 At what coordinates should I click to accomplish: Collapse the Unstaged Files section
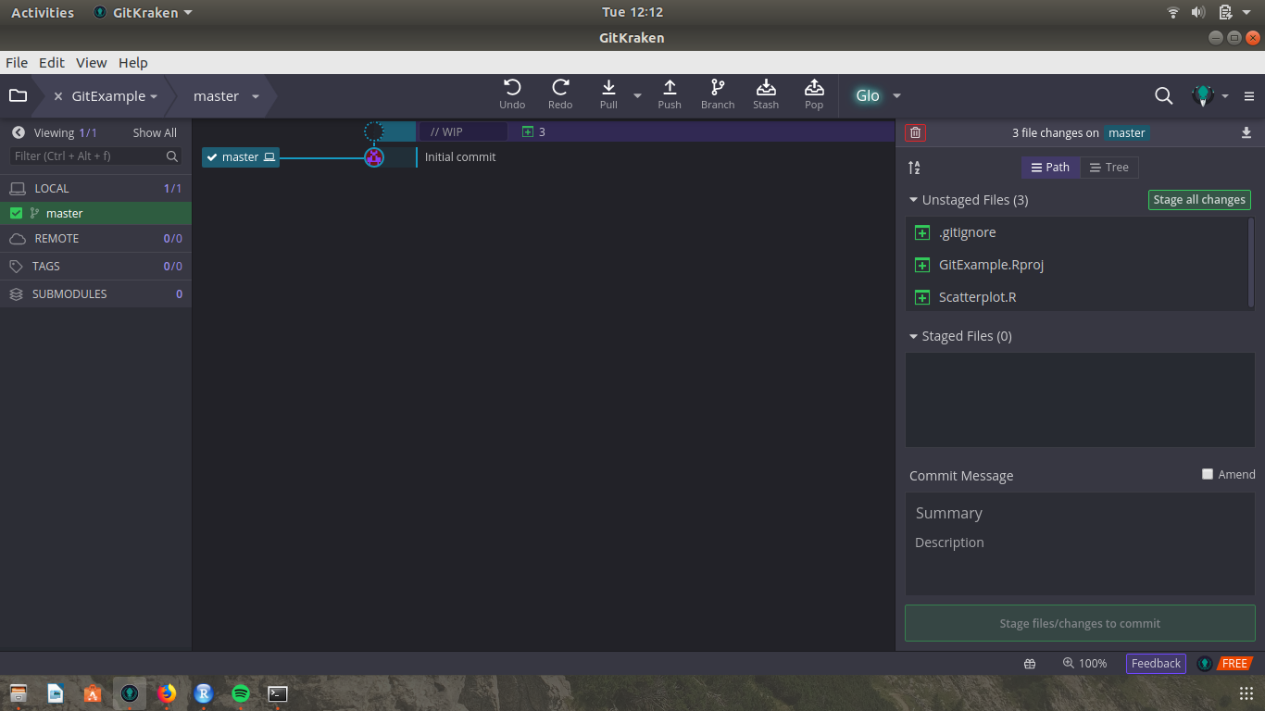click(x=914, y=200)
